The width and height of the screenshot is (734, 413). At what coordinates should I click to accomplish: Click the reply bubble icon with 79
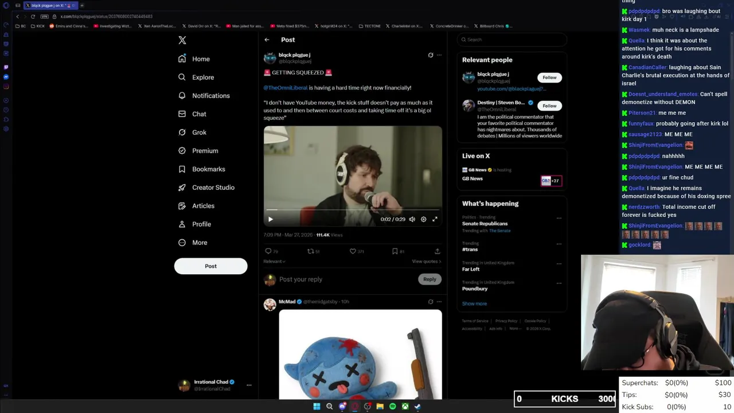click(268, 251)
